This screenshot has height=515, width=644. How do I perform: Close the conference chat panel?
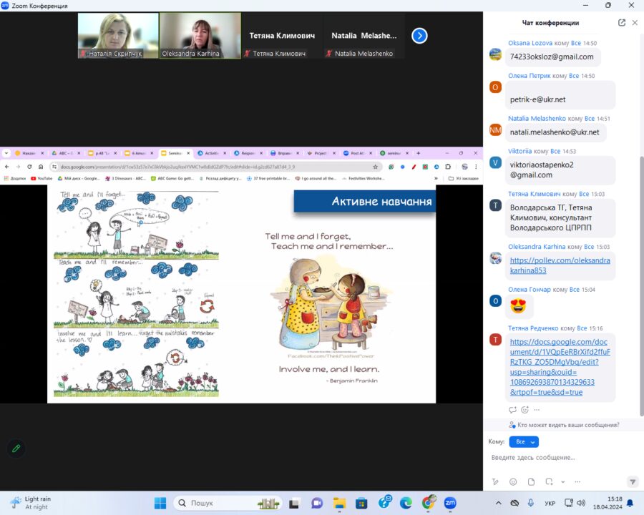tap(635, 23)
